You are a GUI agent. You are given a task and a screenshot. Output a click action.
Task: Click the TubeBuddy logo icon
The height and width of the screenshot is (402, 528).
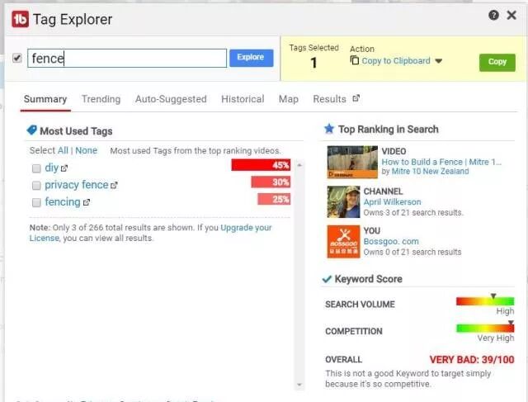click(x=20, y=19)
